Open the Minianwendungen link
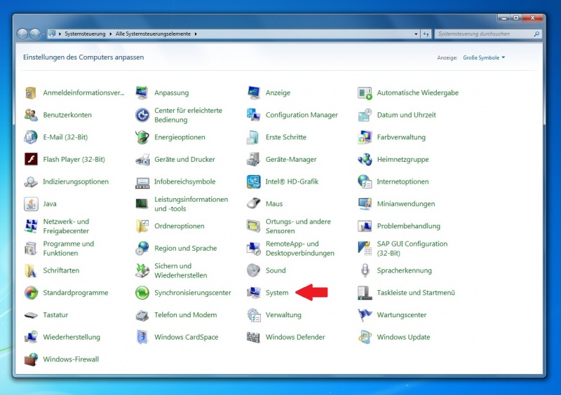This screenshot has height=395, width=561. point(406,204)
